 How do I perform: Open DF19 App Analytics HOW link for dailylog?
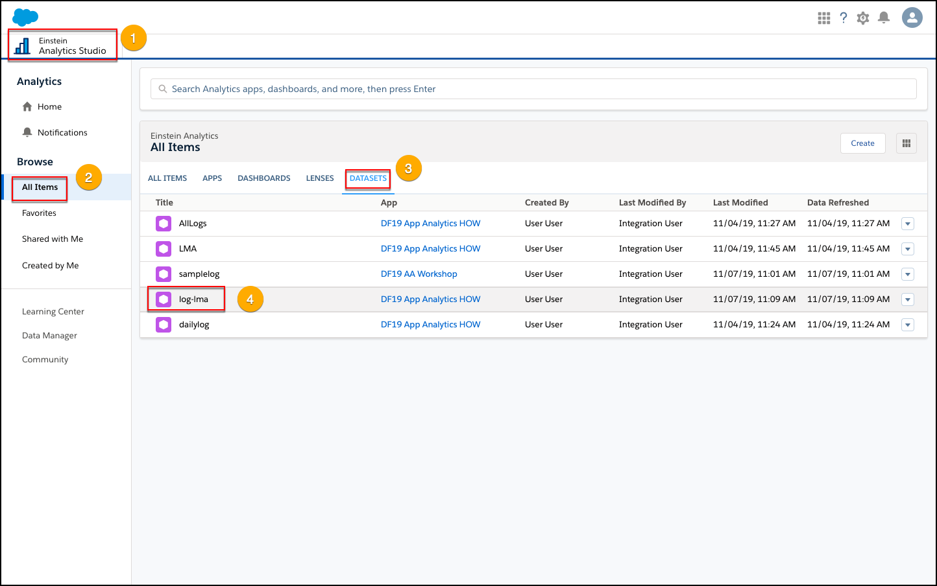(430, 325)
